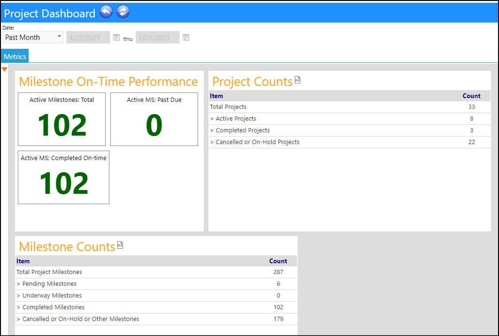Open Active MS: Completed On-time tile
The width and height of the screenshot is (499, 336).
click(x=64, y=177)
